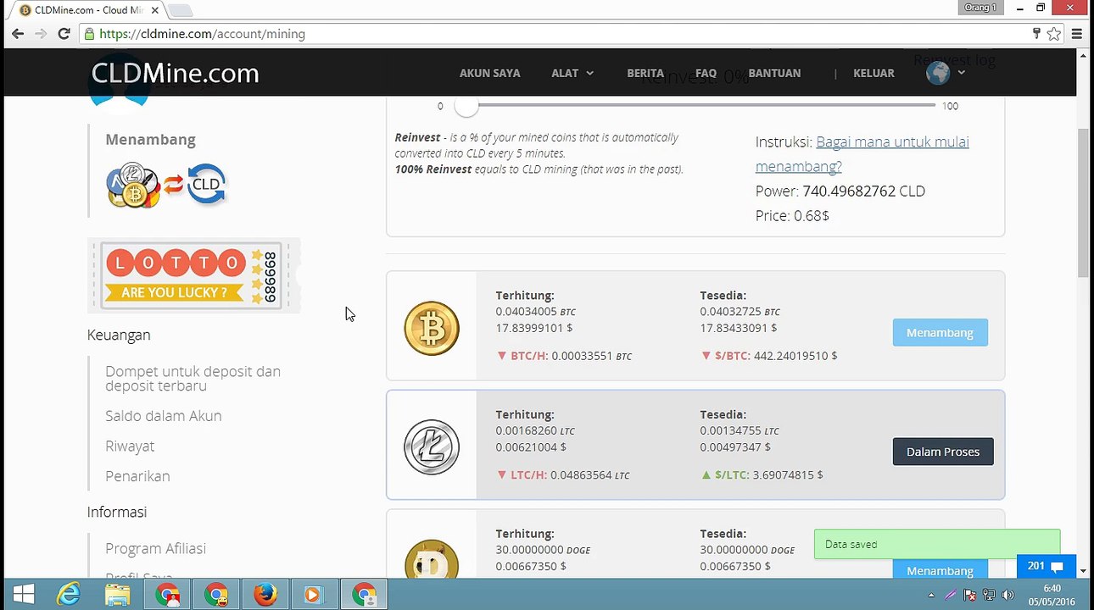
Task: Click the volume speaker tray icon
Action: point(1007,595)
